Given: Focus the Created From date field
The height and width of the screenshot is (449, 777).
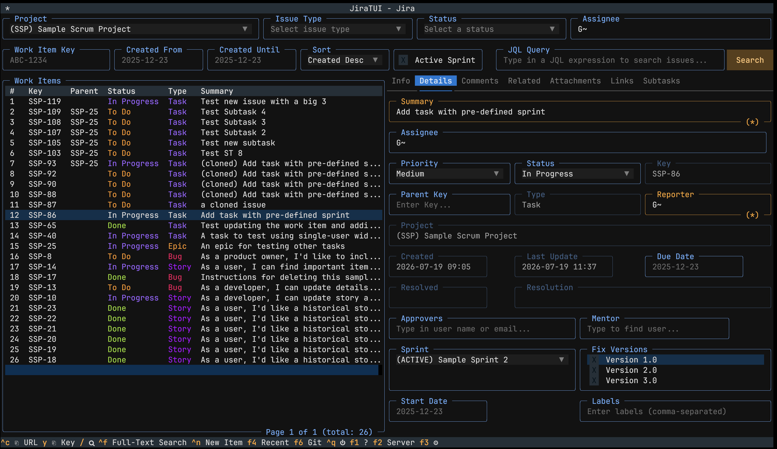Looking at the screenshot, I should (159, 60).
